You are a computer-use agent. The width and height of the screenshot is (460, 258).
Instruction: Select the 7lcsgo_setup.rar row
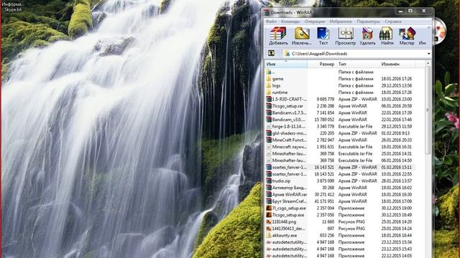click(x=340, y=106)
